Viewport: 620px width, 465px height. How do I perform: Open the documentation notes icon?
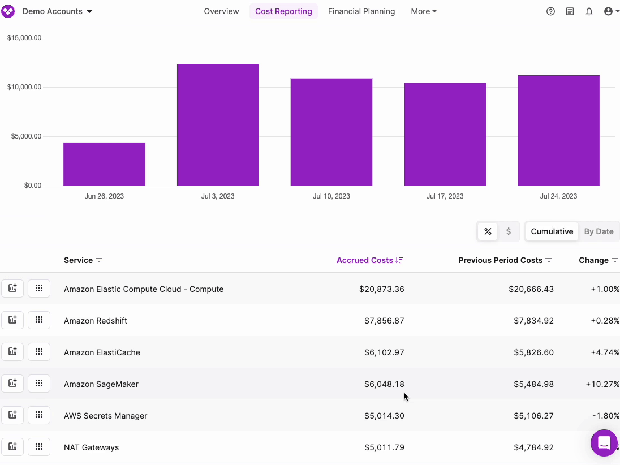coord(570,11)
